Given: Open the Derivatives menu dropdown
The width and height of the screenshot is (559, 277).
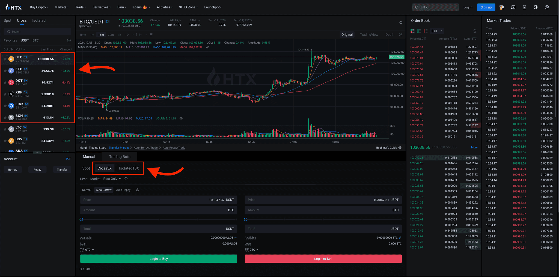Looking at the screenshot, I should pos(102,7).
